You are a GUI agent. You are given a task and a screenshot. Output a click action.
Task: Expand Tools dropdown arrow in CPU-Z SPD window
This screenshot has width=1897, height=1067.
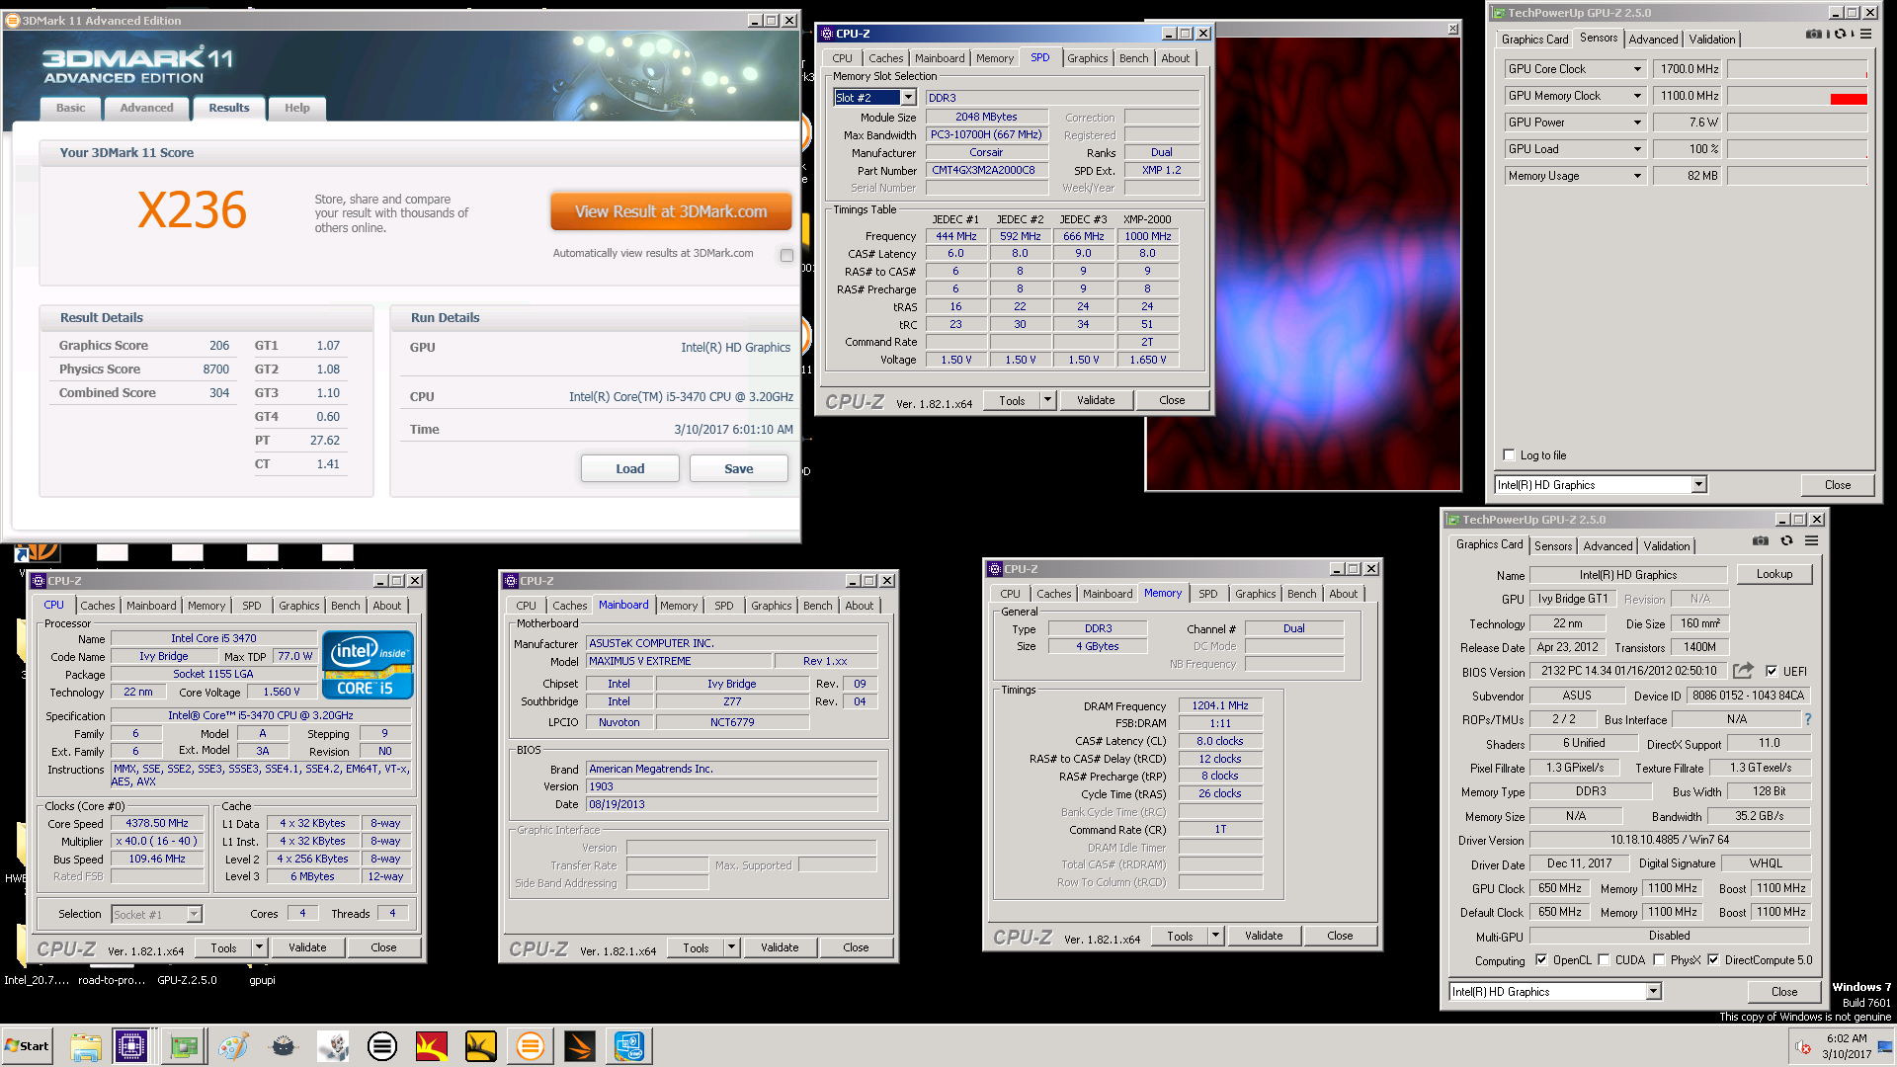click(1048, 400)
